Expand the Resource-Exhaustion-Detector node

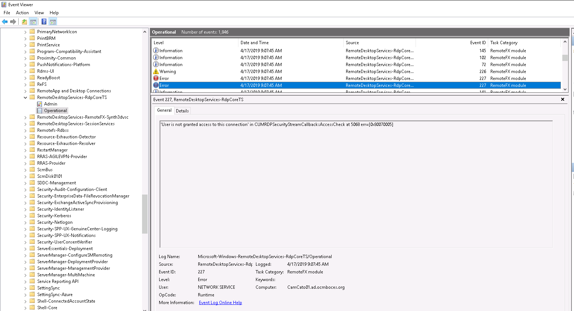(x=25, y=137)
